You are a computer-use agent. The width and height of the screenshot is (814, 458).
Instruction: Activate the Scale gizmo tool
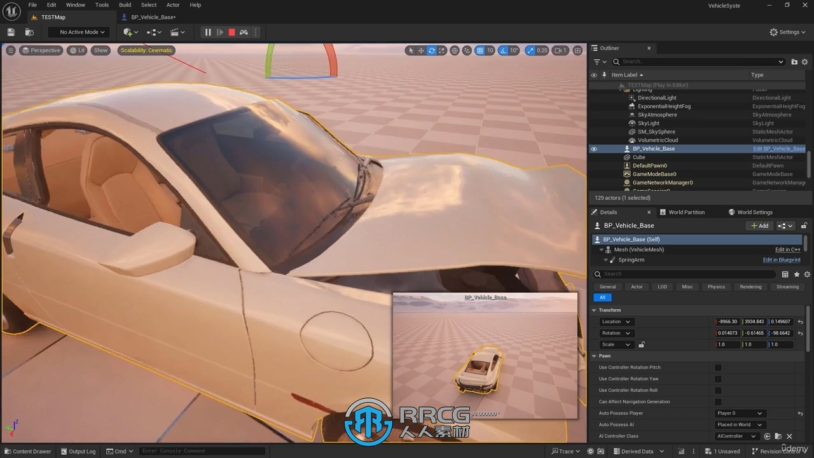(x=441, y=50)
